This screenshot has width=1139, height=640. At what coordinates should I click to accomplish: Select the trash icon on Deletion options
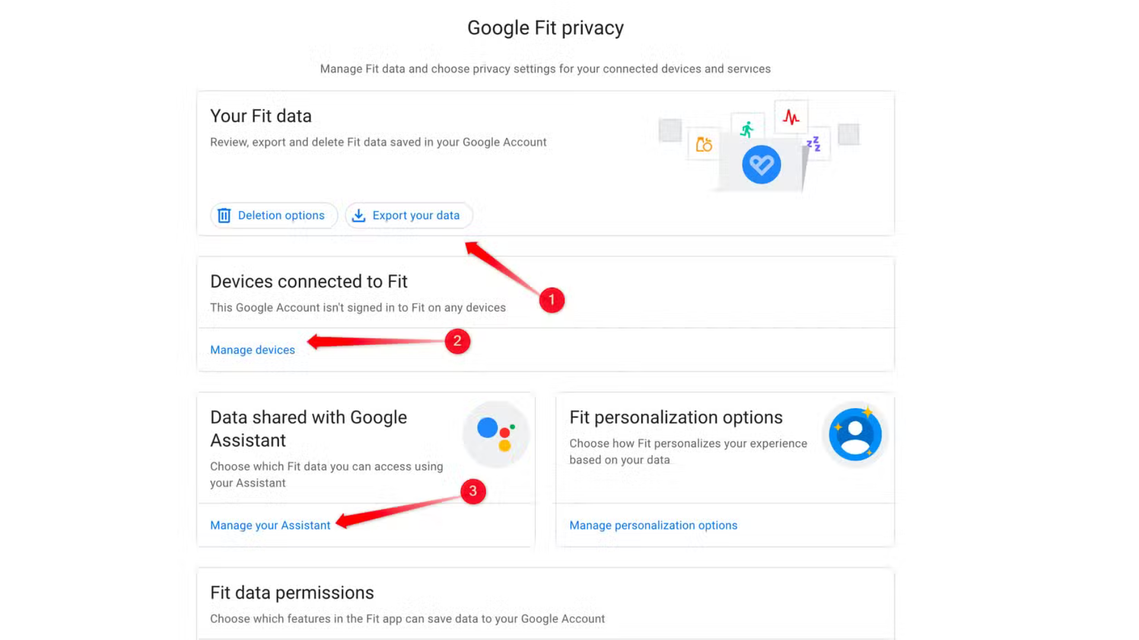(224, 216)
